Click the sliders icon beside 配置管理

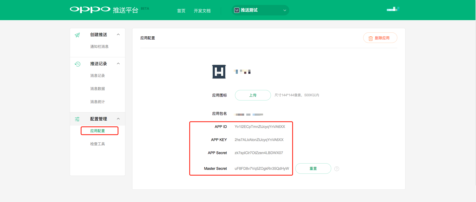click(x=77, y=119)
